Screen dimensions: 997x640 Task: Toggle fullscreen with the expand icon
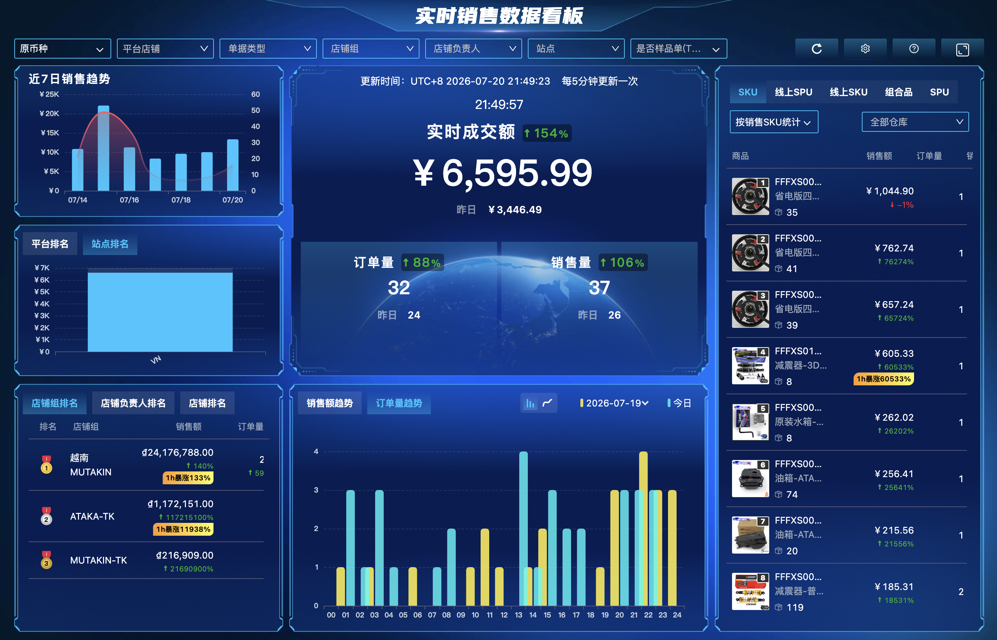[962, 49]
